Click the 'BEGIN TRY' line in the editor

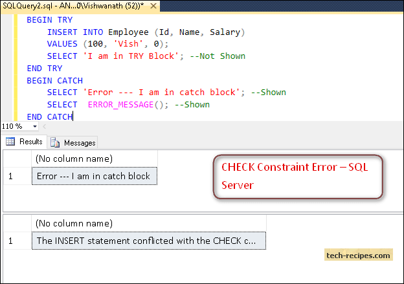coord(50,20)
